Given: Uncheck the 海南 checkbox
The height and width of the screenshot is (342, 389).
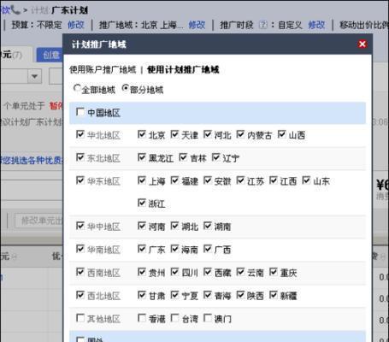Looking at the screenshot, I should click(x=174, y=249).
